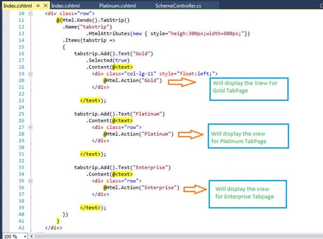This screenshot has height=239, width=323.
Task: Open the SchemeController.cs tab
Action: (178, 6)
